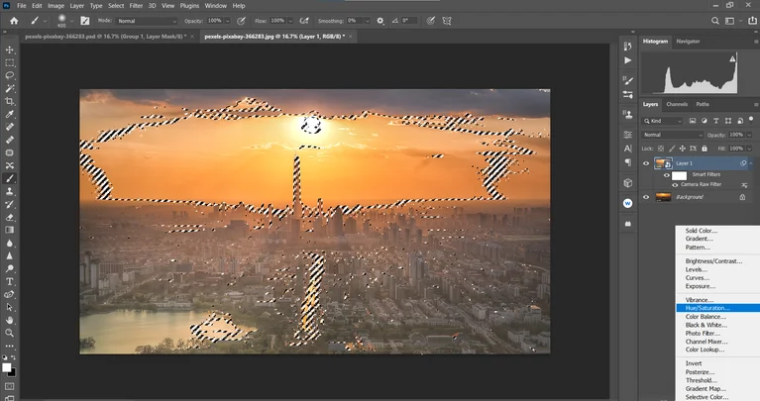Viewport: 760px width, 401px height.
Task: Select the Background layer thumbnail
Action: (662, 197)
